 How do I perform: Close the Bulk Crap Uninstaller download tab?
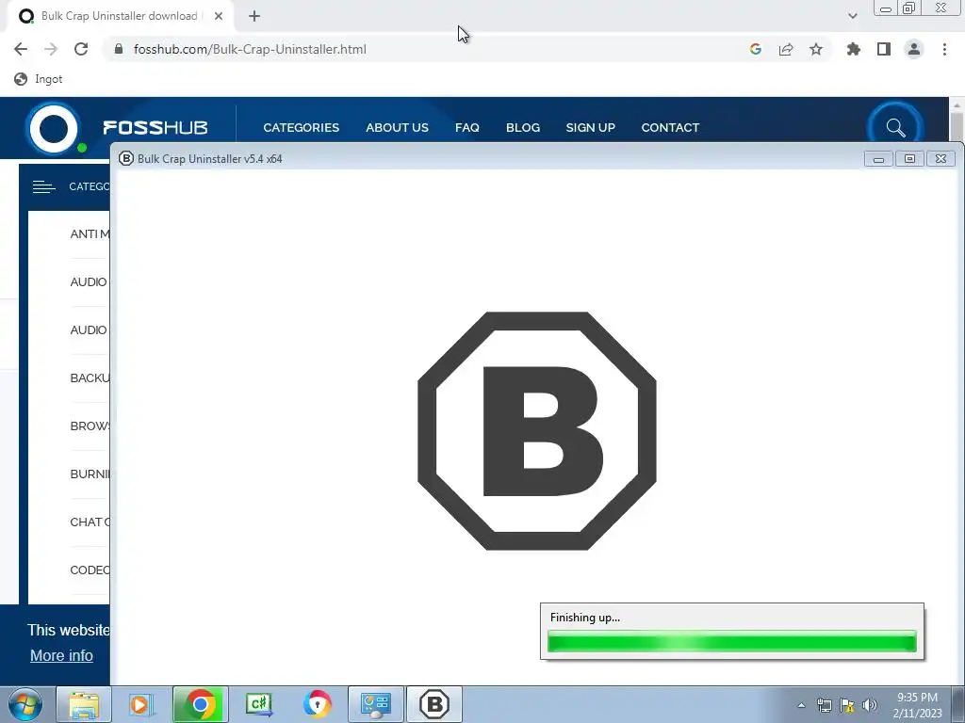tap(219, 16)
